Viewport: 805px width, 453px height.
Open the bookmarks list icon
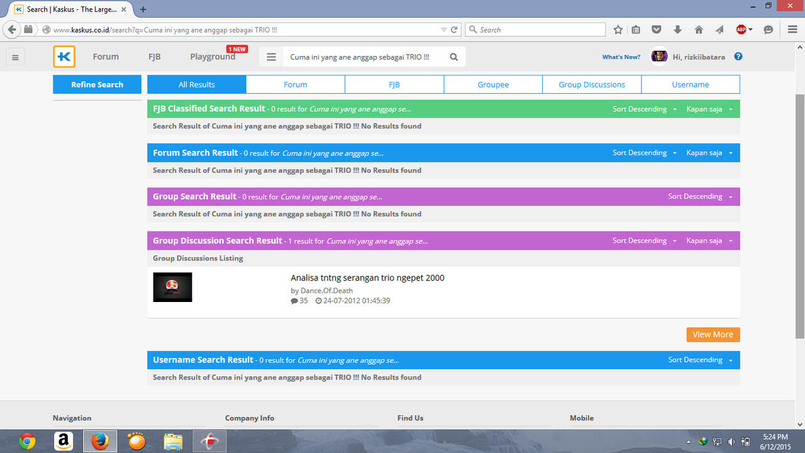click(636, 30)
